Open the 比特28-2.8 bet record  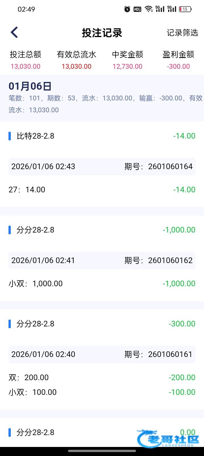pos(35,136)
